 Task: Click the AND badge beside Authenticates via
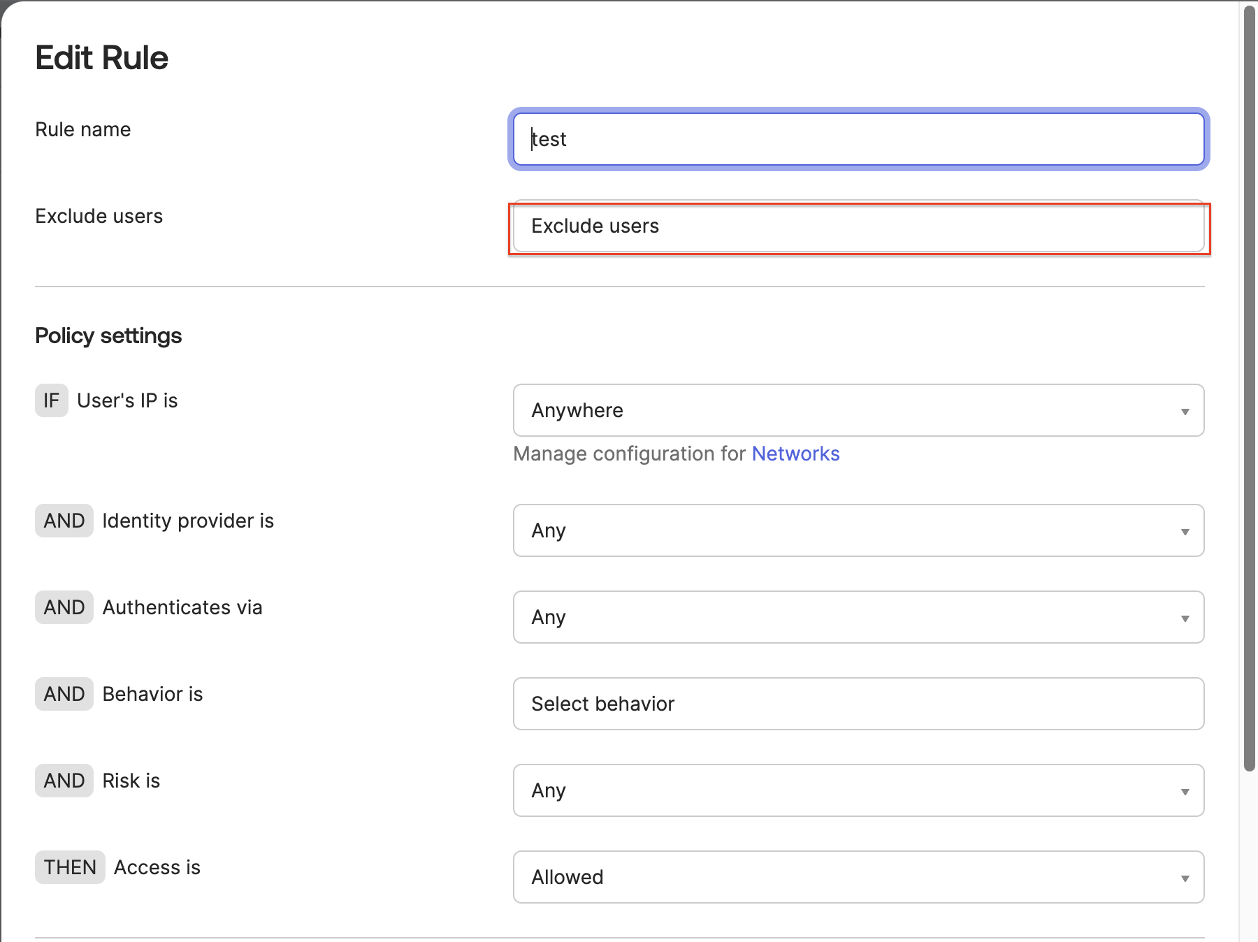64,607
